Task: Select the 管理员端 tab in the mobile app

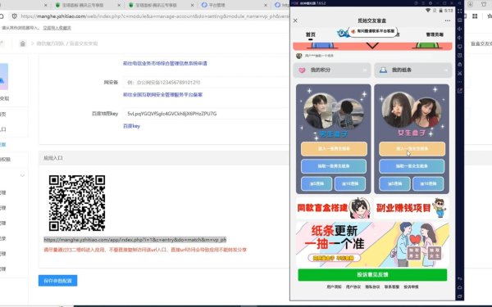Action: (435, 34)
